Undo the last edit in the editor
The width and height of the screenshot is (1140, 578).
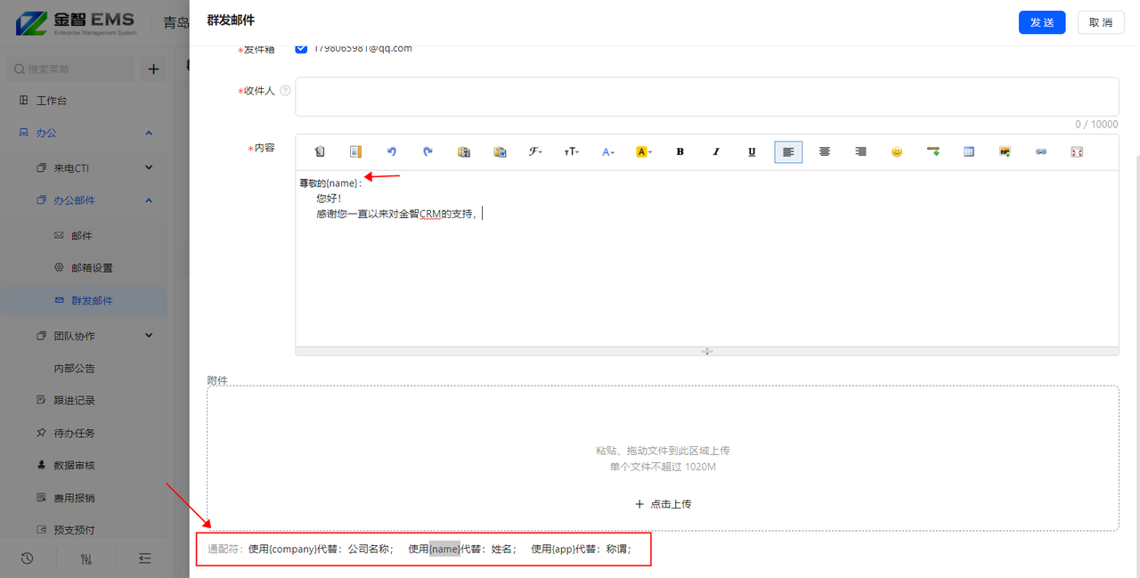tap(391, 152)
